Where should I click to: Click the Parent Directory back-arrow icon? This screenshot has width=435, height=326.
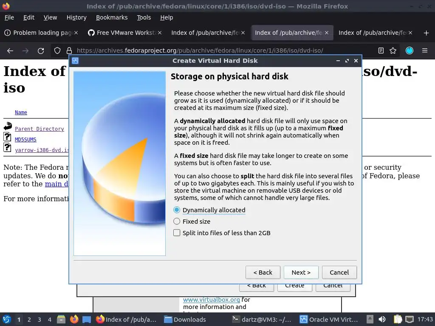(8, 126)
